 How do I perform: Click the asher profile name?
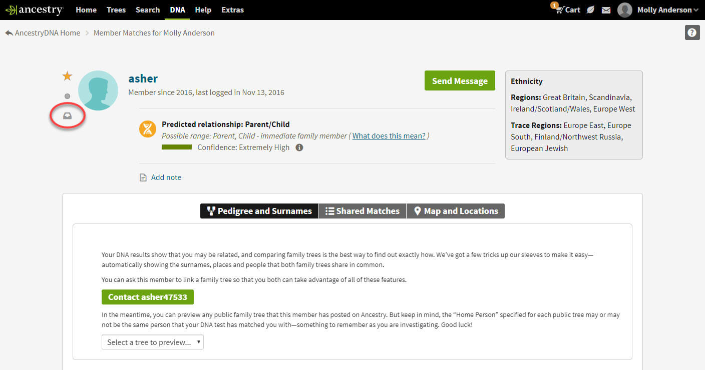143,78
